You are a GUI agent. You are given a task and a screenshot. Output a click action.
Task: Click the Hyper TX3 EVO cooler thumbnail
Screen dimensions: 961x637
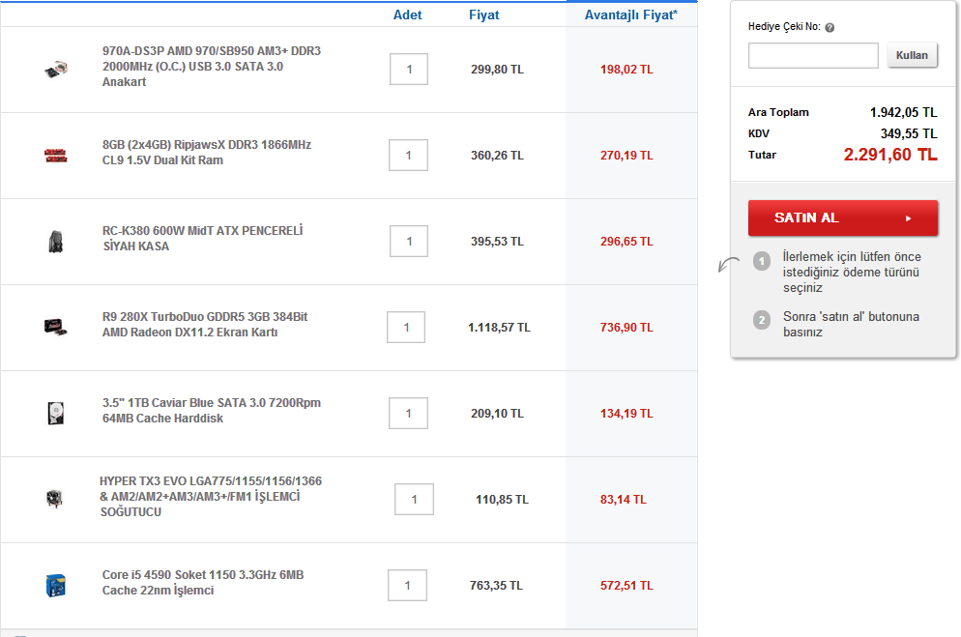(55, 499)
